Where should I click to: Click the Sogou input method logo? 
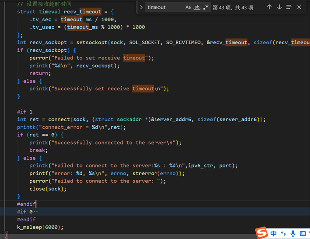(261, 233)
